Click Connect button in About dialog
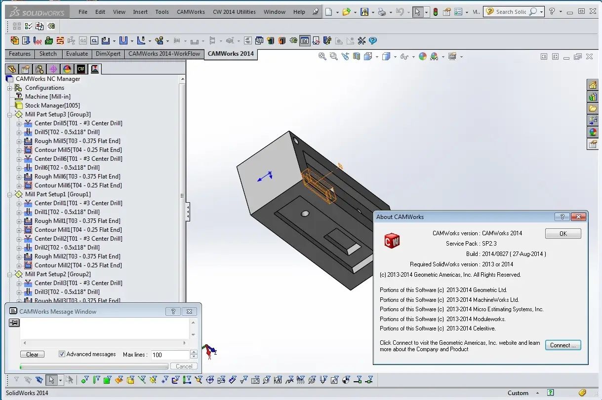The height and width of the screenshot is (400, 602). click(x=563, y=345)
